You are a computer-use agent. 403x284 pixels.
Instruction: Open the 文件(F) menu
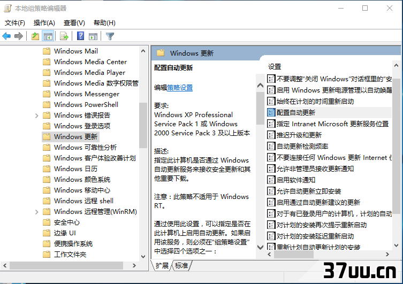tap(15, 23)
